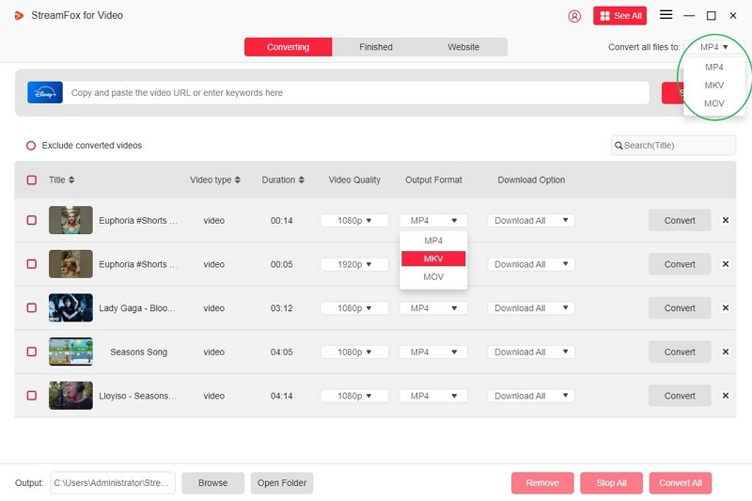Check the select-all checkbox in header
752x501 pixels.
click(31, 180)
